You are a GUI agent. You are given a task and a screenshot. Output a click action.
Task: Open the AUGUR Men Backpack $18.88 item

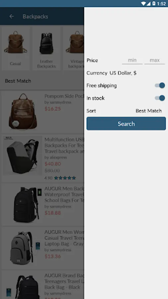coord(43,204)
